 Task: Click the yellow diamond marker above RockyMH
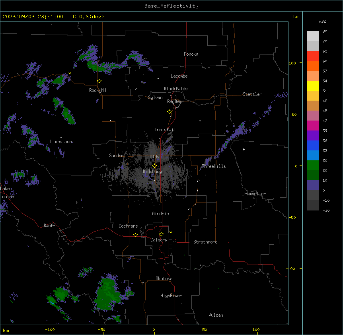(99, 81)
